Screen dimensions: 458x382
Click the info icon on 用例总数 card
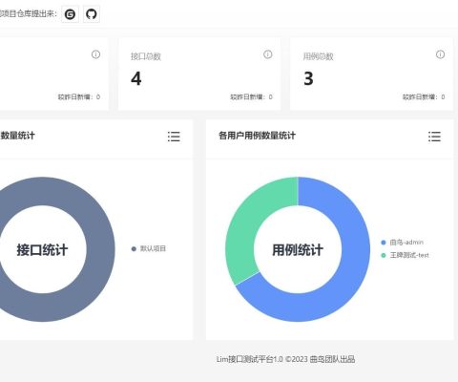(x=440, y=54)
